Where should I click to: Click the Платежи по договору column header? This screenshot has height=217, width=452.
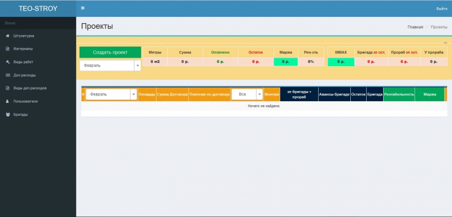210,94
